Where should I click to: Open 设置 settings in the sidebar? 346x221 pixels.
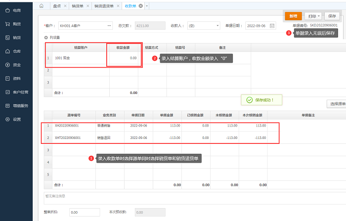pos(13,119)
